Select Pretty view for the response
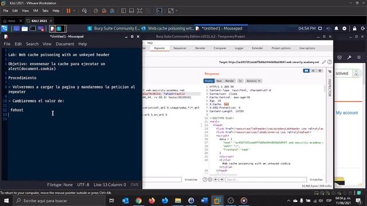 209,81
